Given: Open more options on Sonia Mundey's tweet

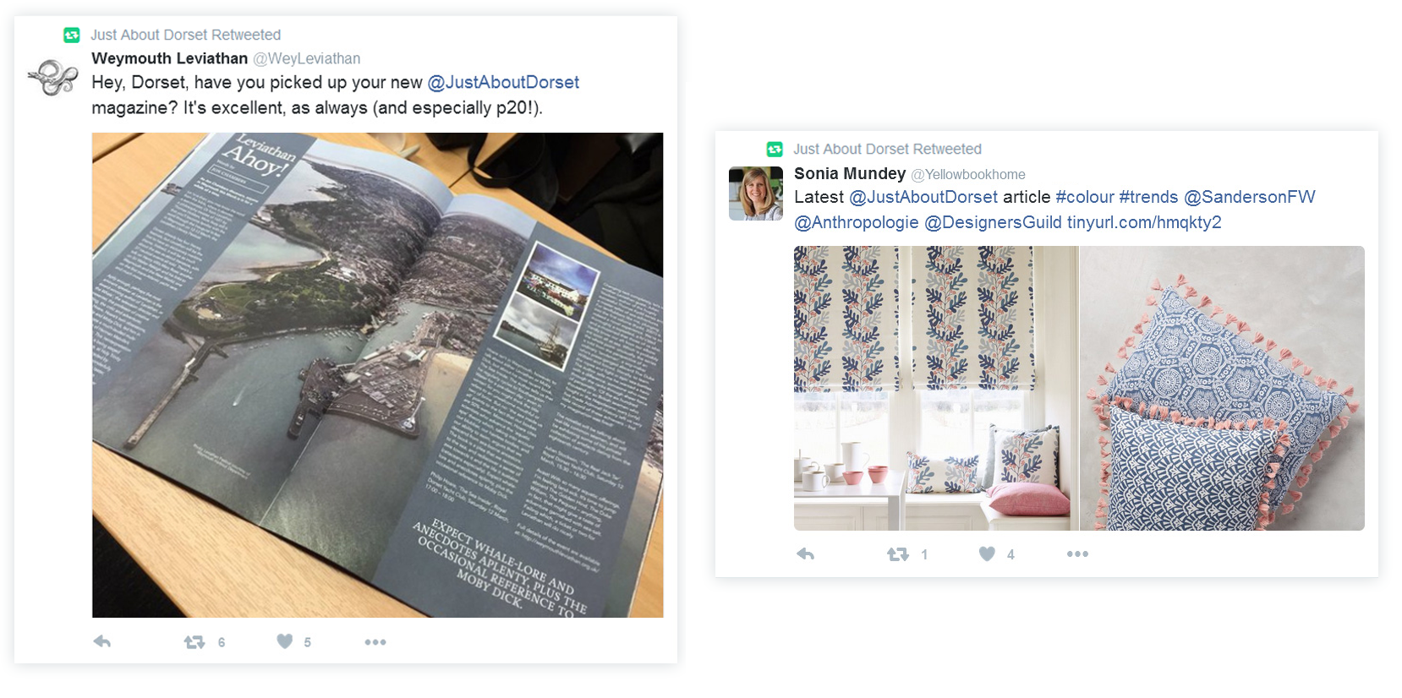Looking at the screenshot, I should click(x=1077, y=553).
